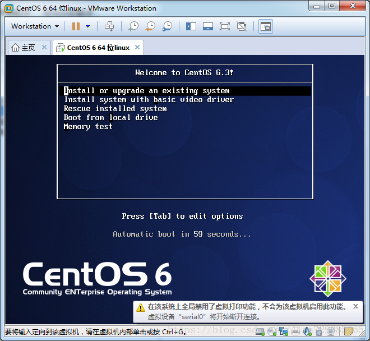The height and width of the screenshot is (341, 370).
Task: Expand the power options dropdown arrow
Action: pos(88,26)
